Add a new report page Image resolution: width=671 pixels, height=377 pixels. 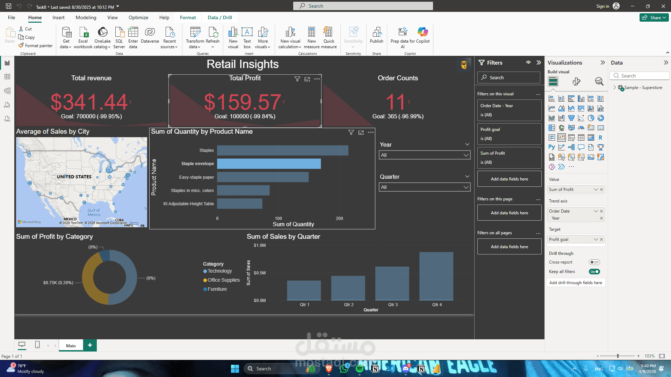90,345
